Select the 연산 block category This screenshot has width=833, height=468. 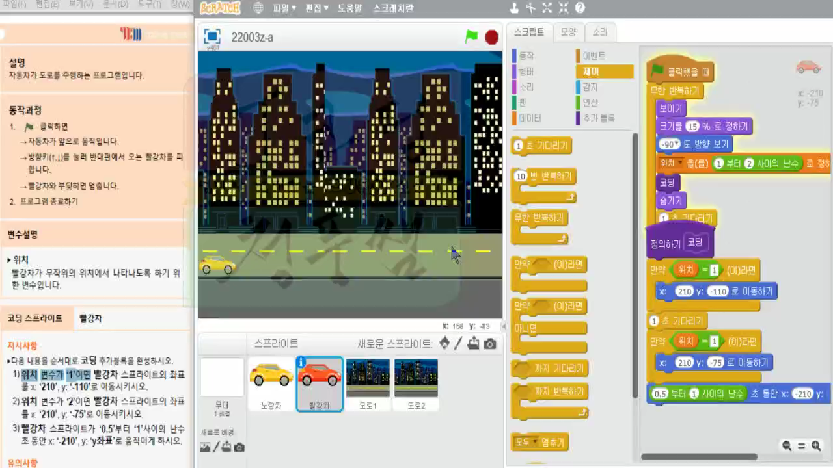pos(605,103)
